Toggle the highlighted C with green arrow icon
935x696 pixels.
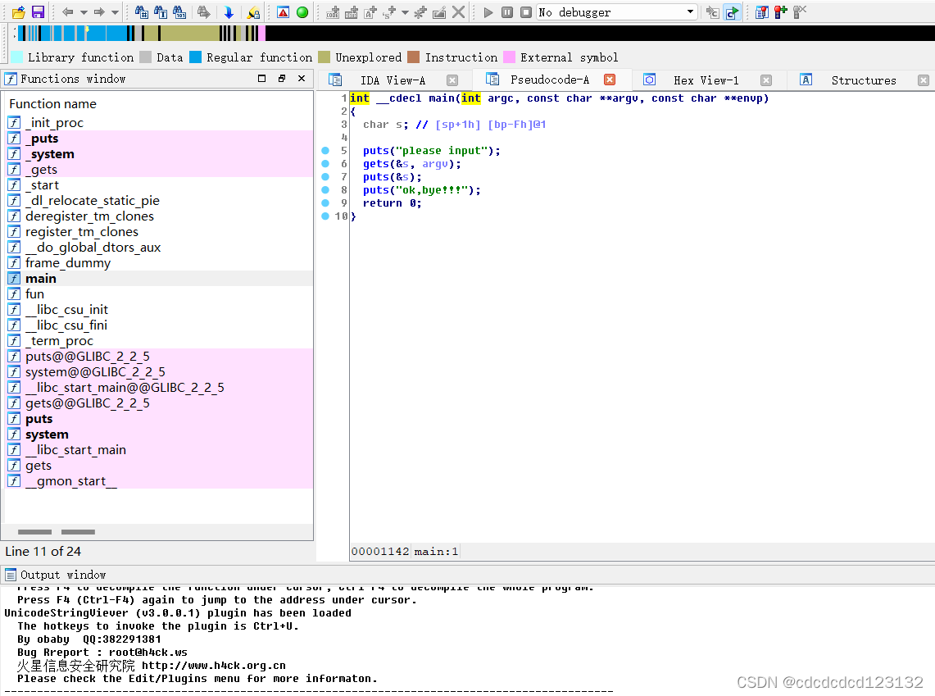pos(732,12)
